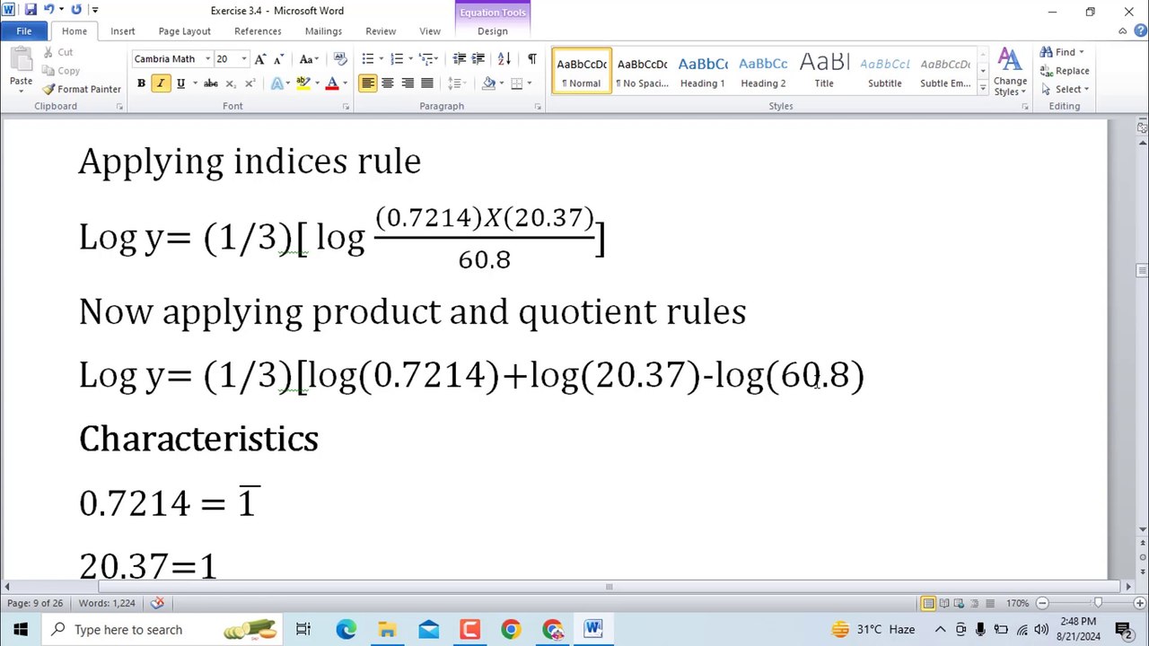Open the Numbering list dropdown arrow
This screenshot has height=646, width=1149.
pos(410,59)
